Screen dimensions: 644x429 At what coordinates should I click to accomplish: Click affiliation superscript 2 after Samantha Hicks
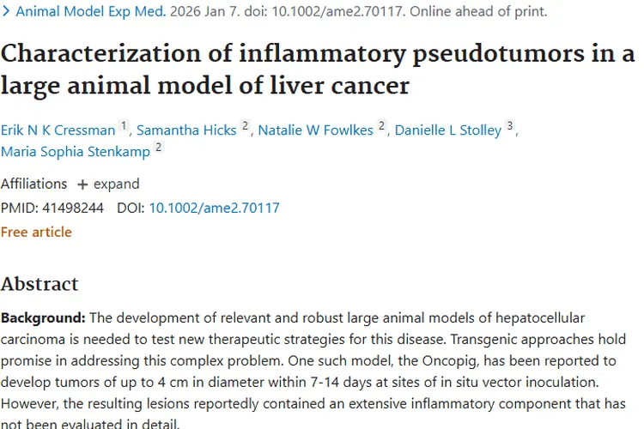pos(245,126)
